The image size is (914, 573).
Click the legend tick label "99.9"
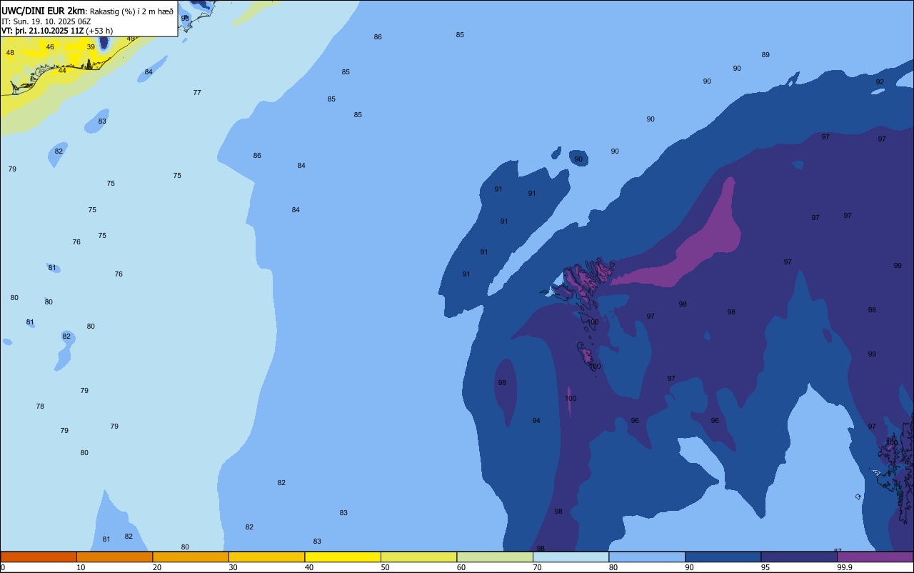click(x=845, y=567)
